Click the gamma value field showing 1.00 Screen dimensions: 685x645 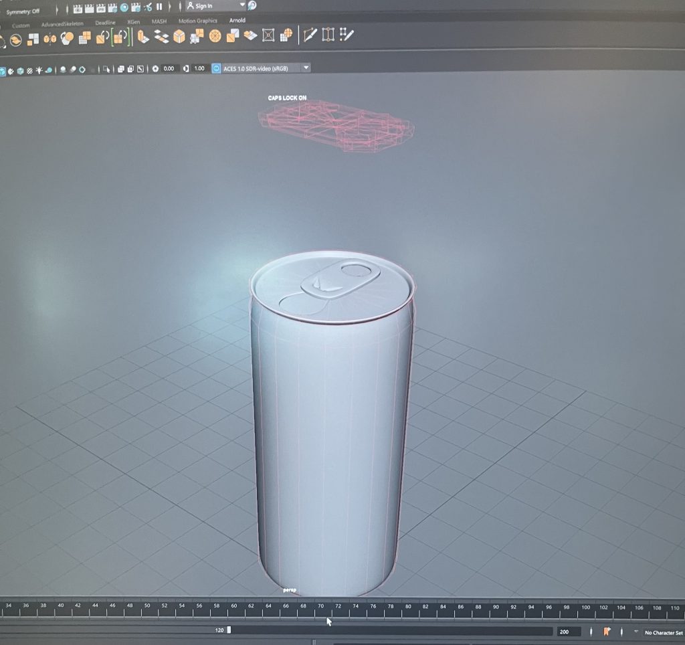199,68
